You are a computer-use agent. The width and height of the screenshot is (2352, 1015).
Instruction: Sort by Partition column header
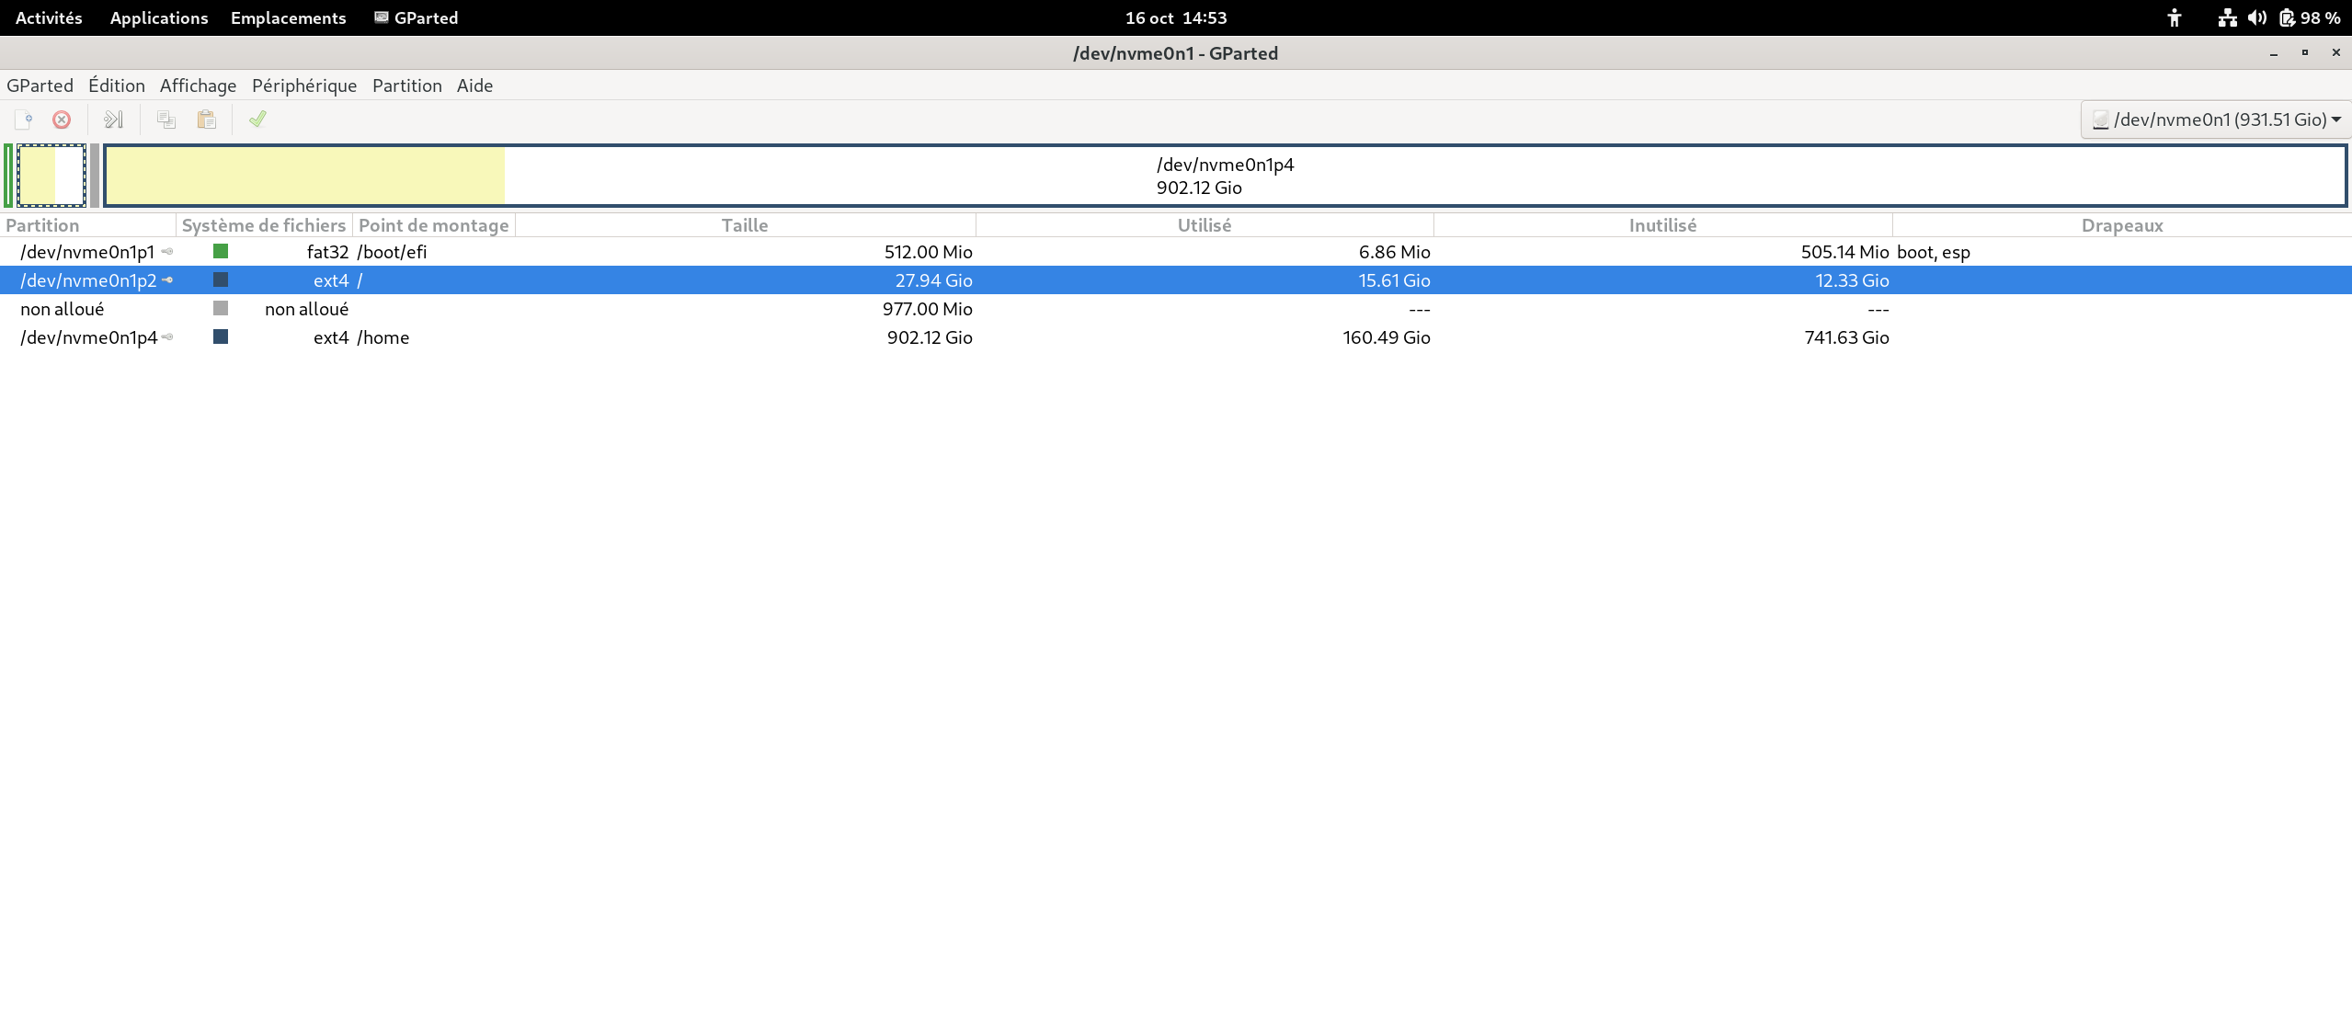(x=88, y=225)
